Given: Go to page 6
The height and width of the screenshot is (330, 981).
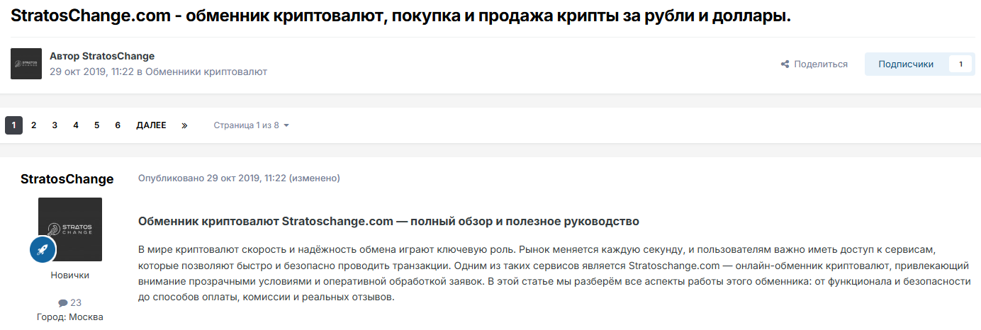Looking at the screenshot, I should click(118, 125).
